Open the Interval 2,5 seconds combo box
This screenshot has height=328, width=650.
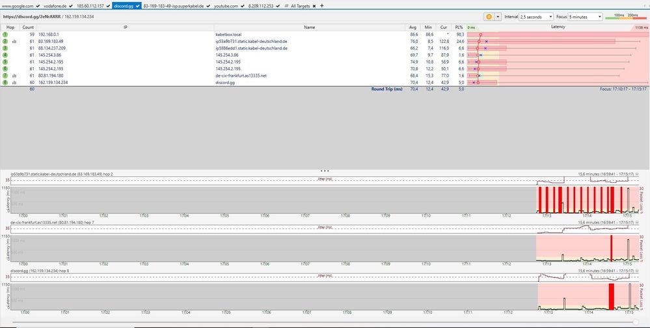pos(536,16)
